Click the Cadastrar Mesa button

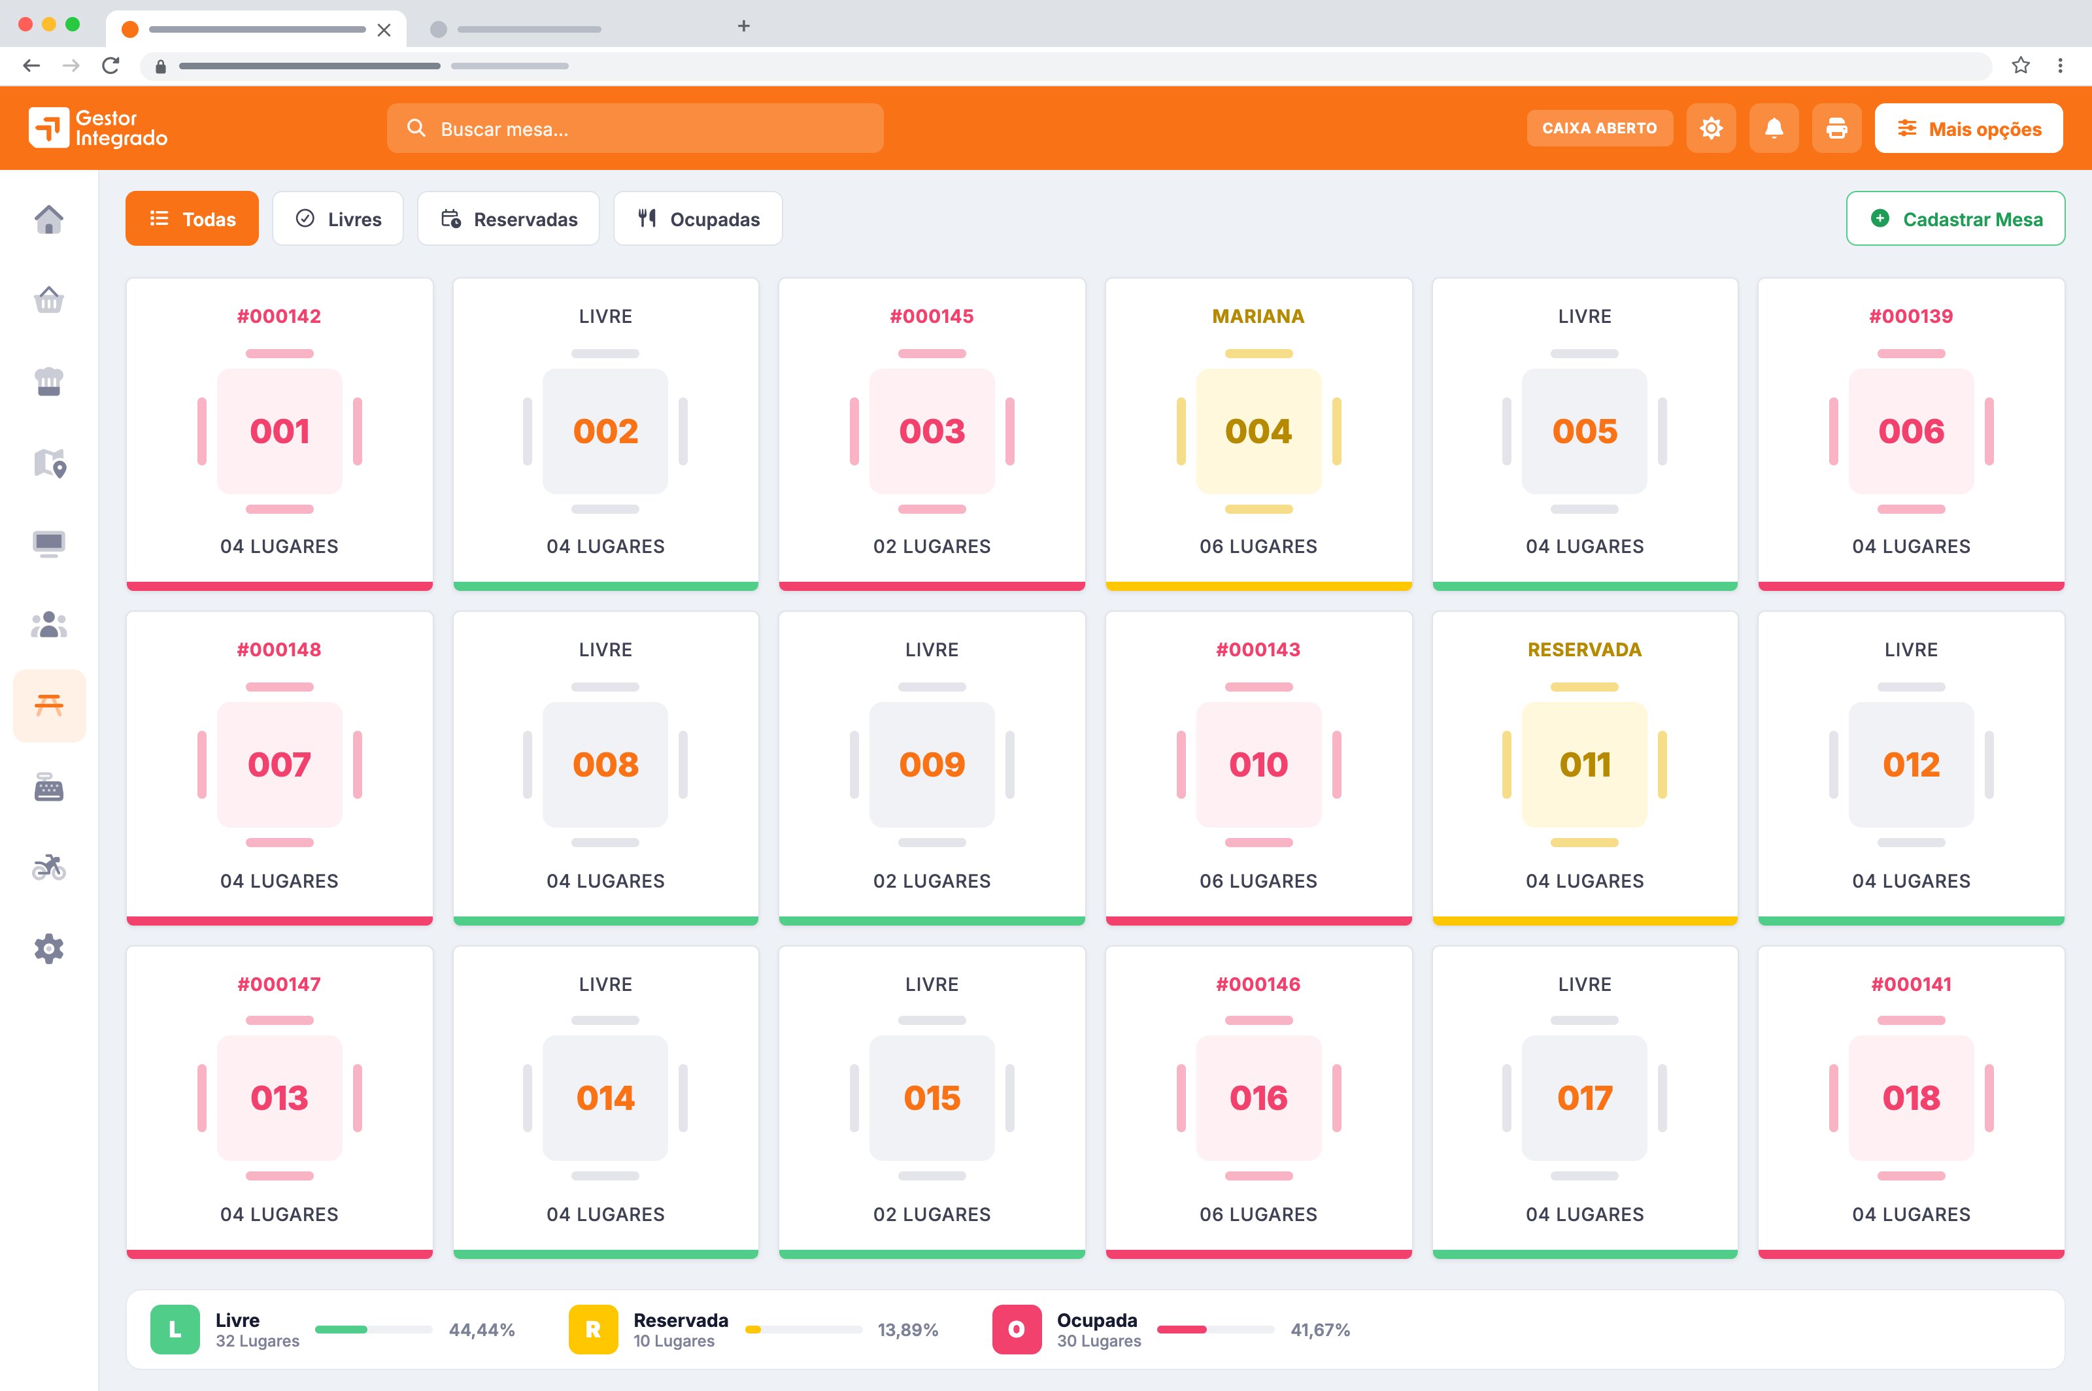[1955, 218]
